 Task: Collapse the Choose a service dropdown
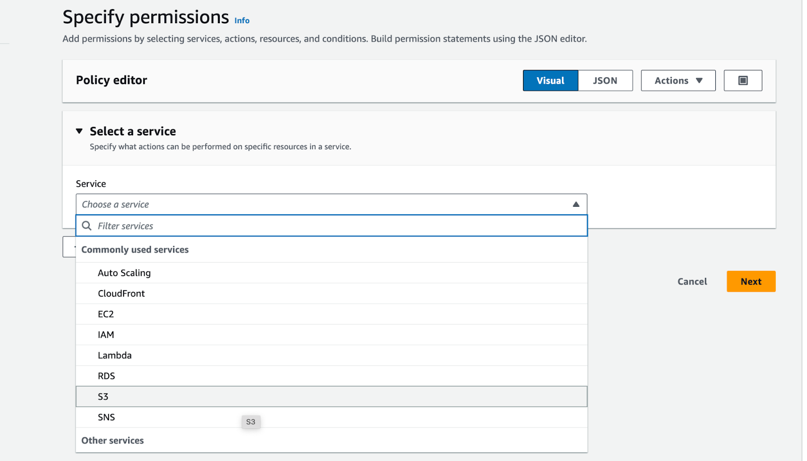pyautogui.click(x=575, y=204)
